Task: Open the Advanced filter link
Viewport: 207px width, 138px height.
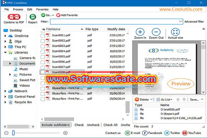Action: [194, 22]
